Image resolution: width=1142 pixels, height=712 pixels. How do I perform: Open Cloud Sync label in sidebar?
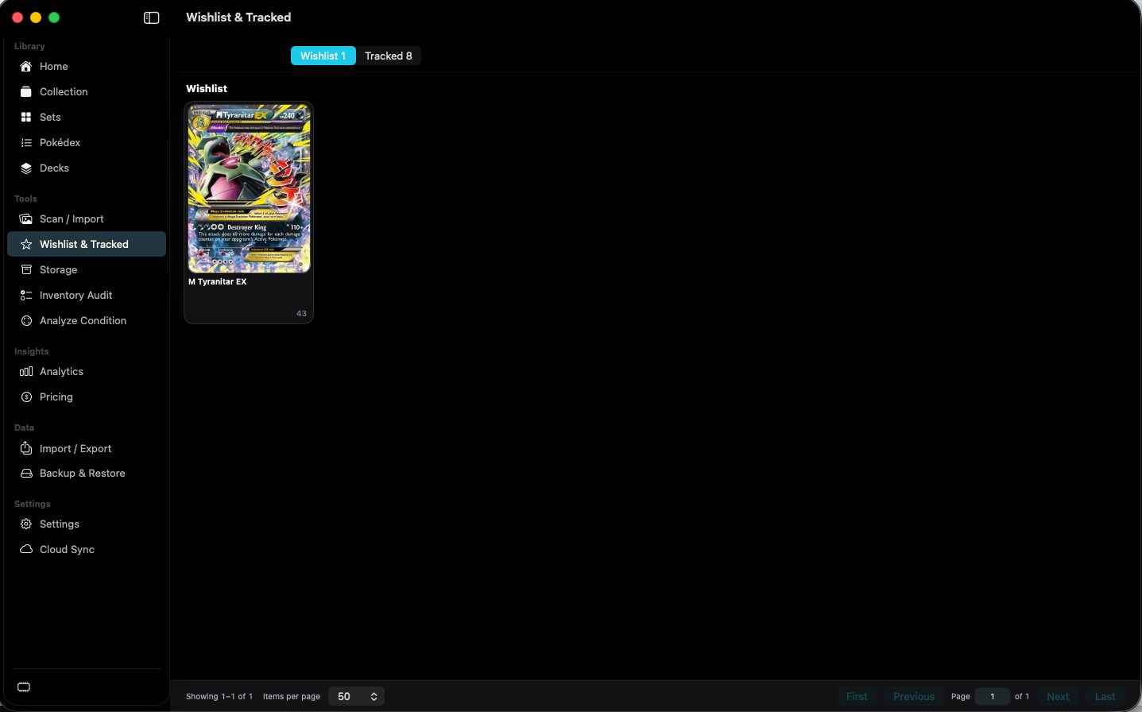[67, 549]
